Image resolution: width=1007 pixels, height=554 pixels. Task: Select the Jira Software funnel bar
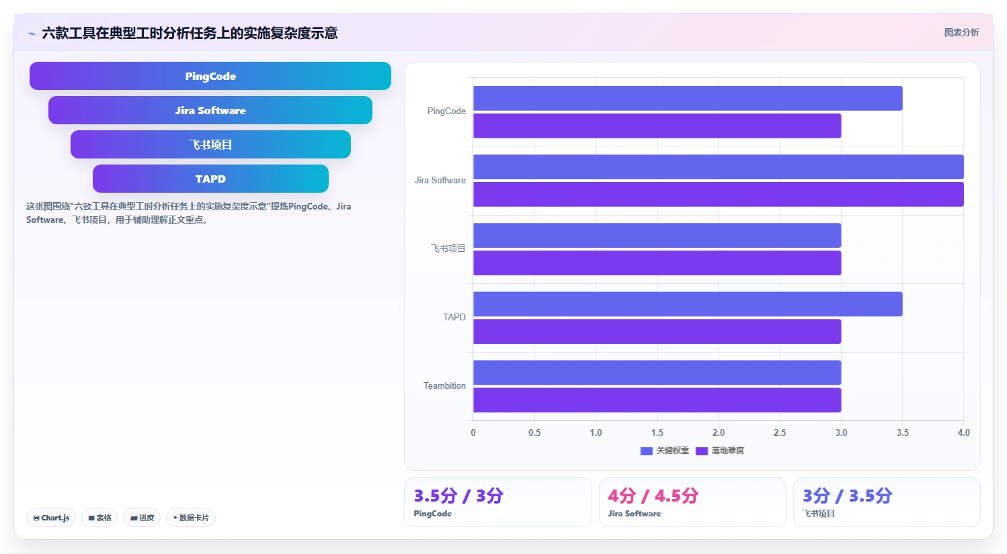210,110
